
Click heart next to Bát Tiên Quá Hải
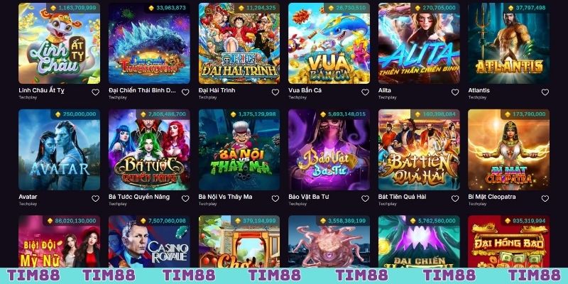455,199
